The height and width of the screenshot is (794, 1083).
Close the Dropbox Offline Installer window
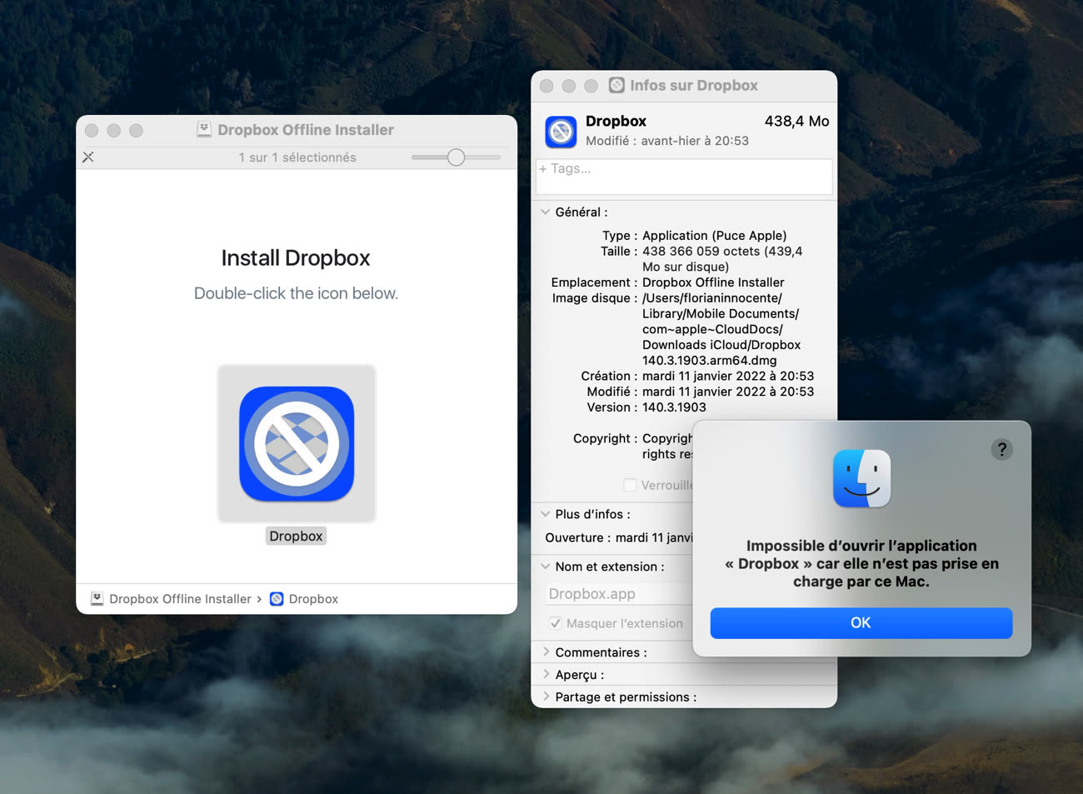coord(92,130)
